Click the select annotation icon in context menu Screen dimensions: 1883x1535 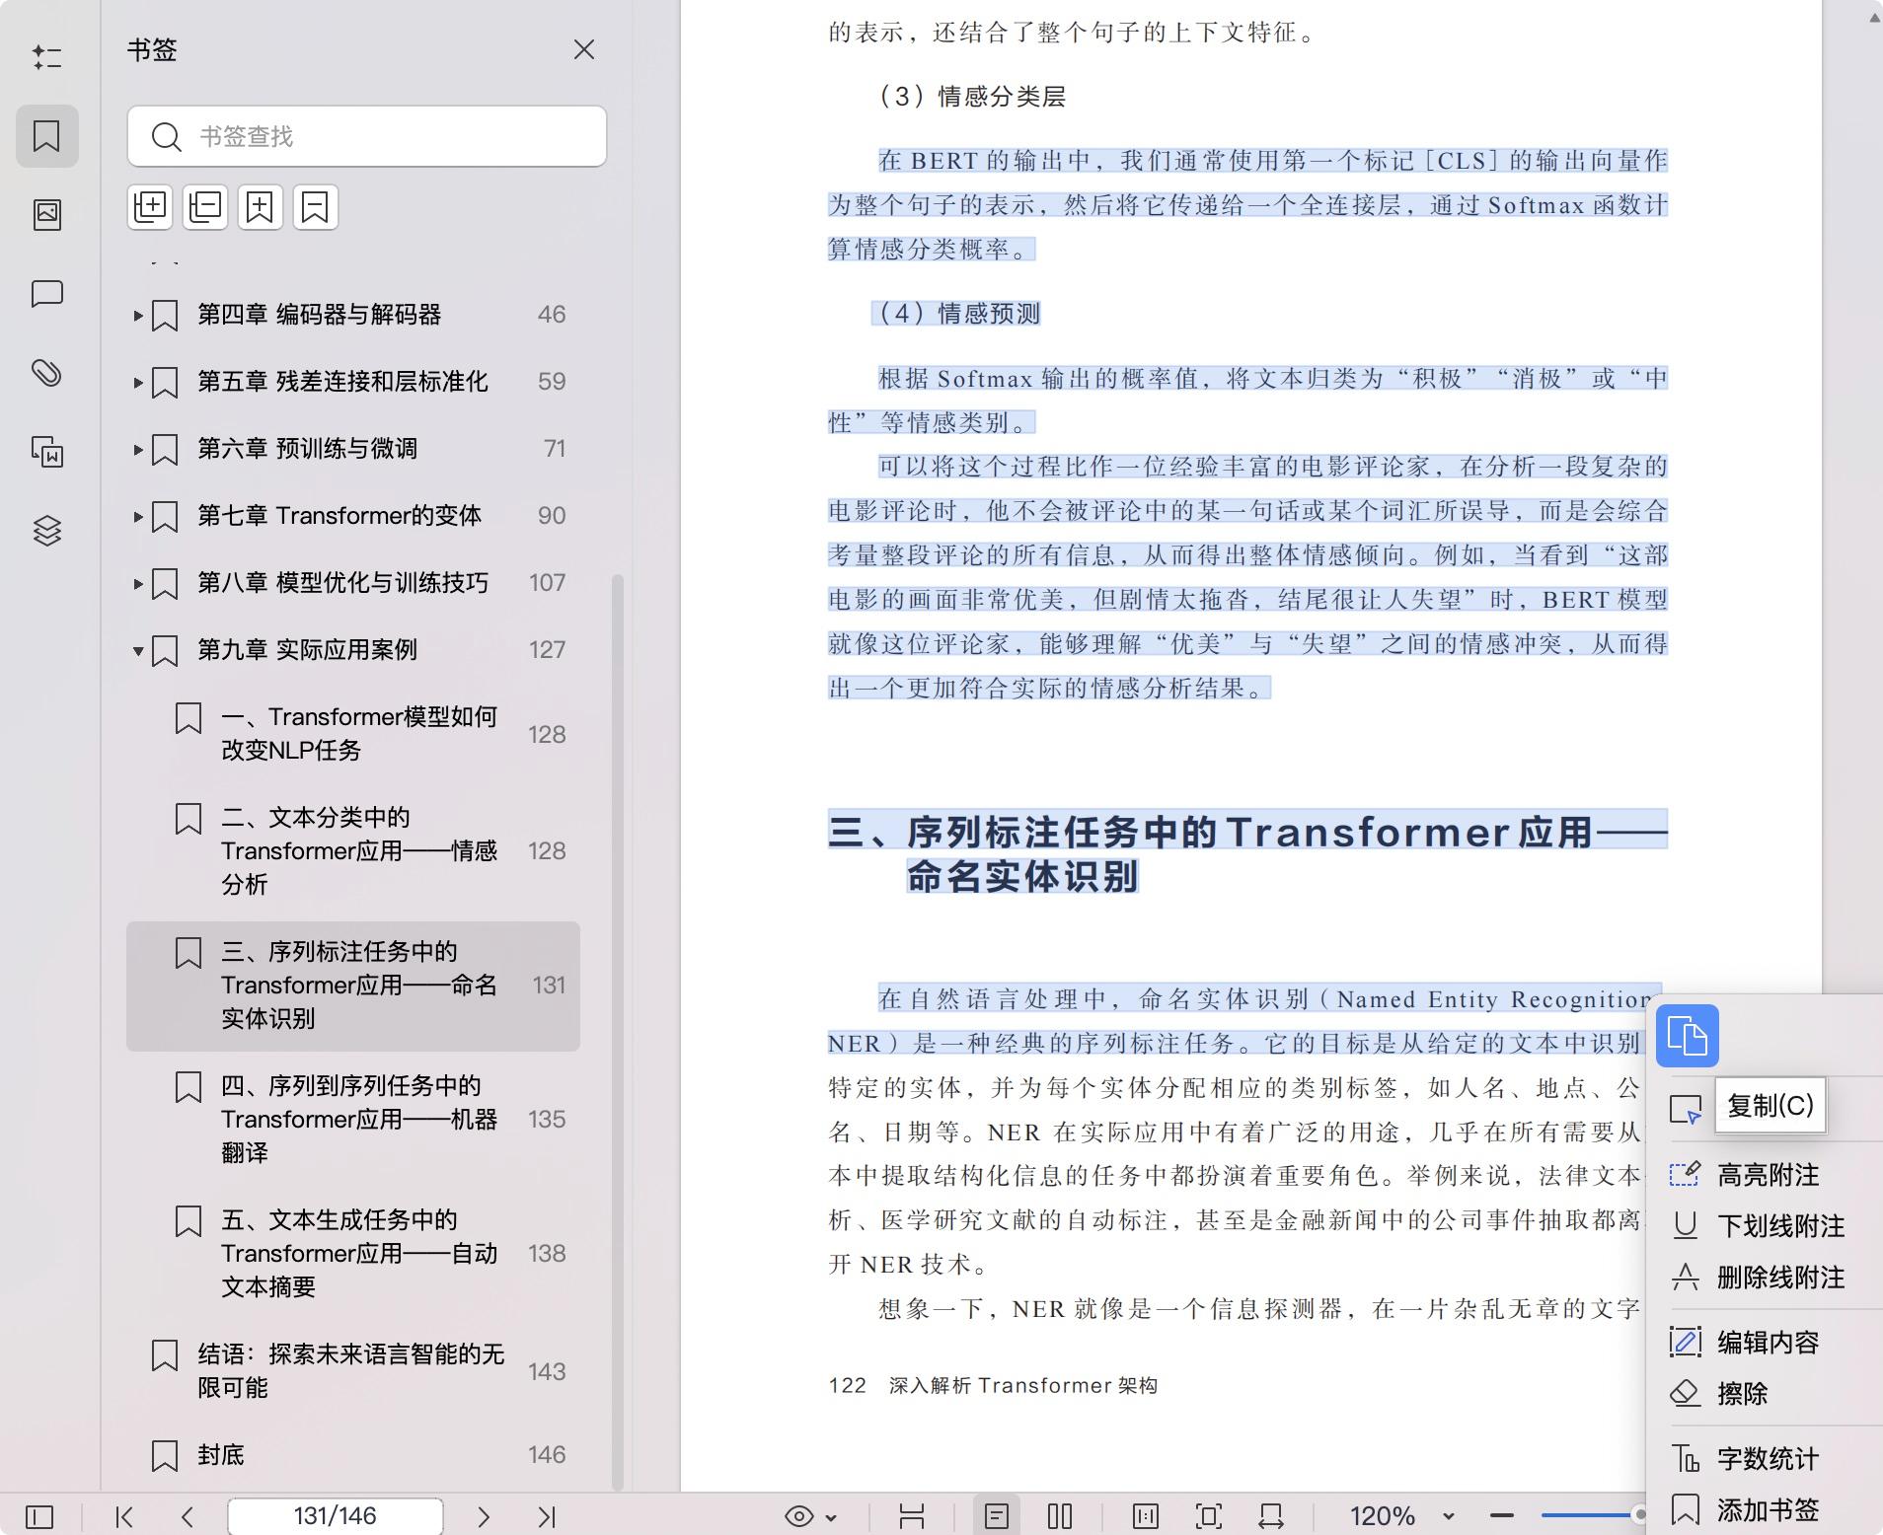(x=1686, y=1110)
